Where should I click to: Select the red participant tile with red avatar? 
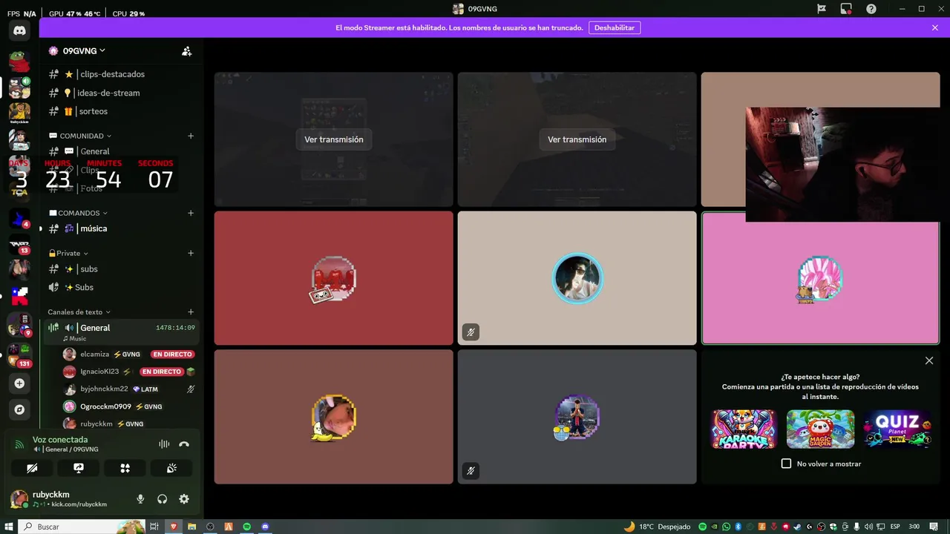[334, 278]
